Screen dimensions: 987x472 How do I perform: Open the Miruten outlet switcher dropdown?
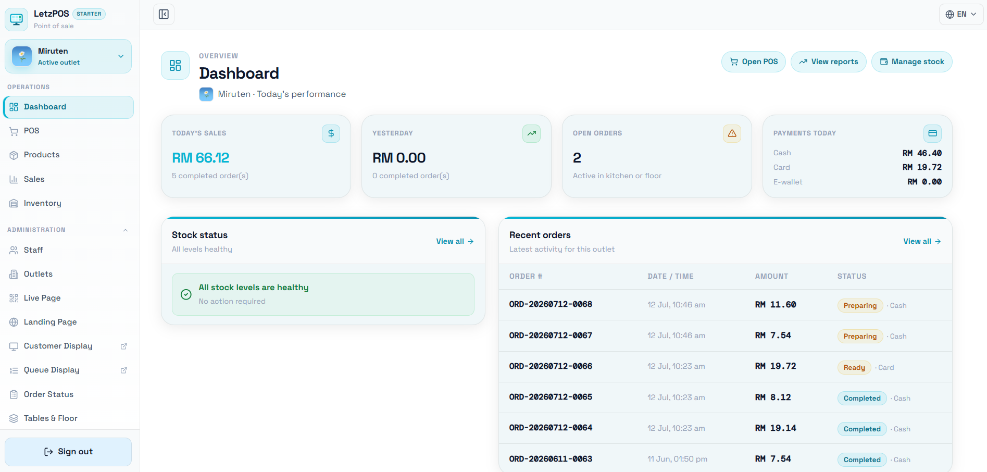(68, 56)
